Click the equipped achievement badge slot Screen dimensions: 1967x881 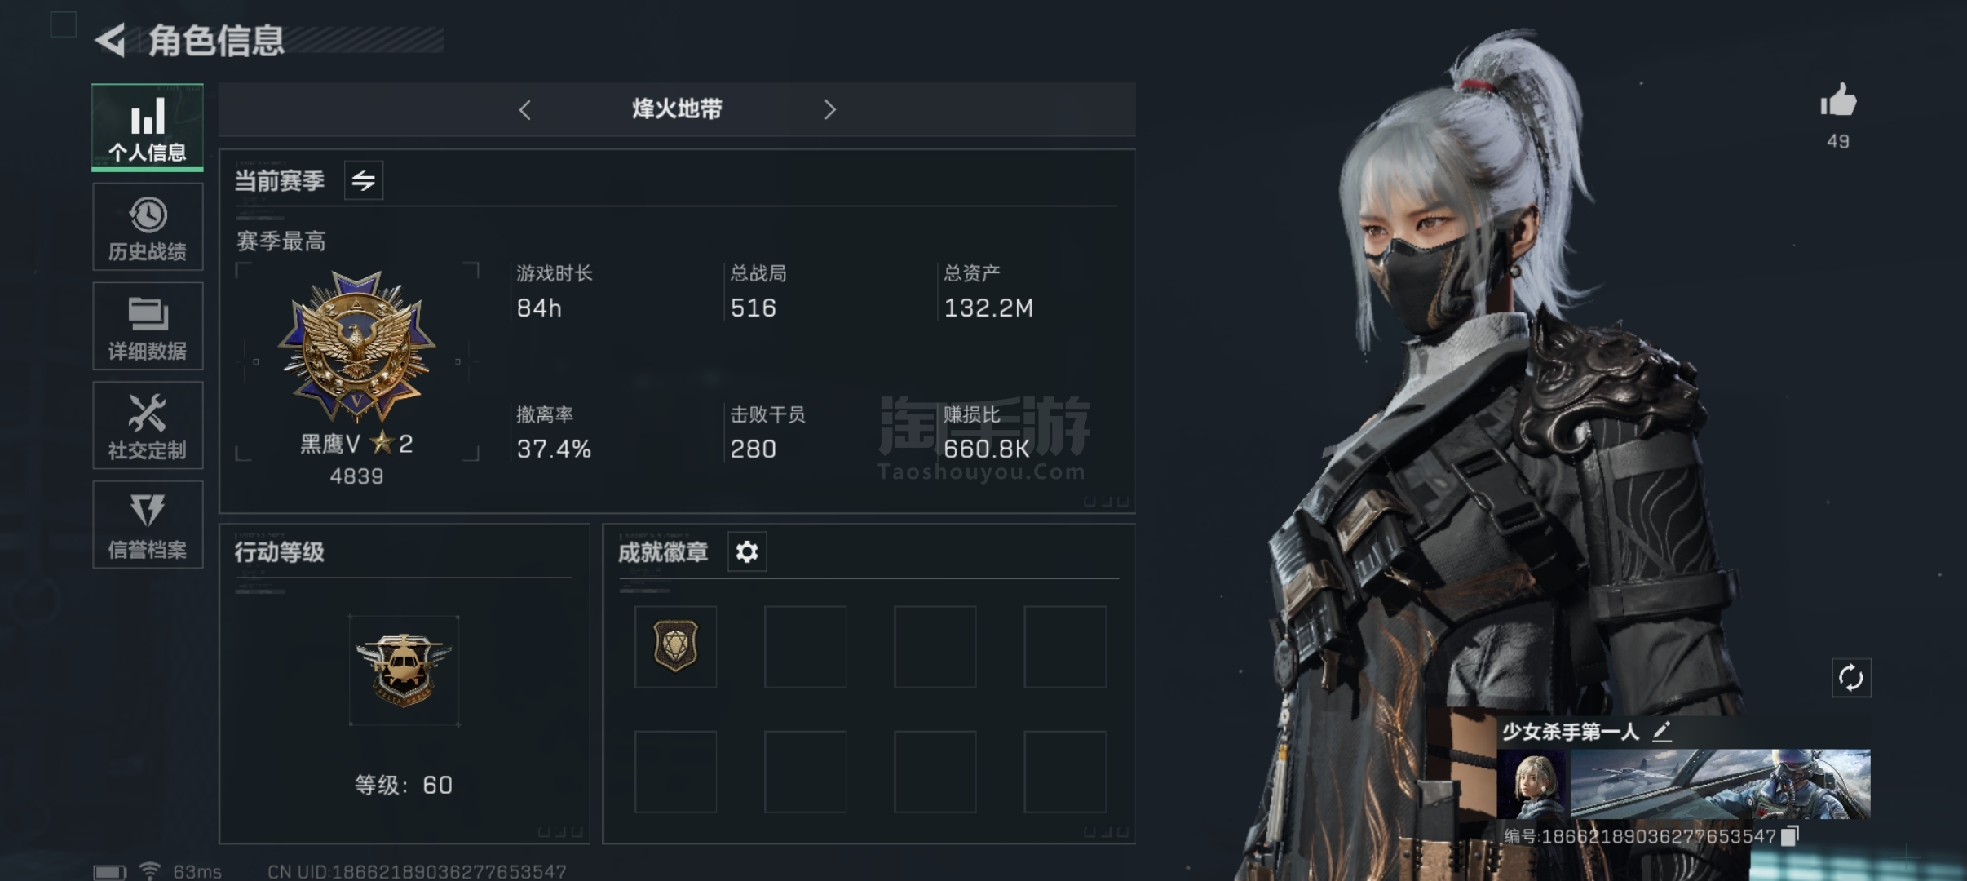click(x=675, y=647)
